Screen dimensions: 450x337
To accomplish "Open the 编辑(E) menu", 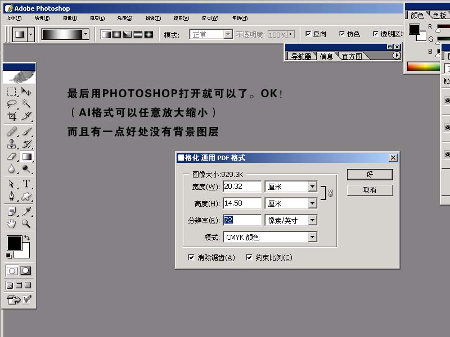I will (42, 18).
